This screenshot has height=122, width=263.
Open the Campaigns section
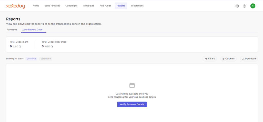(x=71, y=6)
